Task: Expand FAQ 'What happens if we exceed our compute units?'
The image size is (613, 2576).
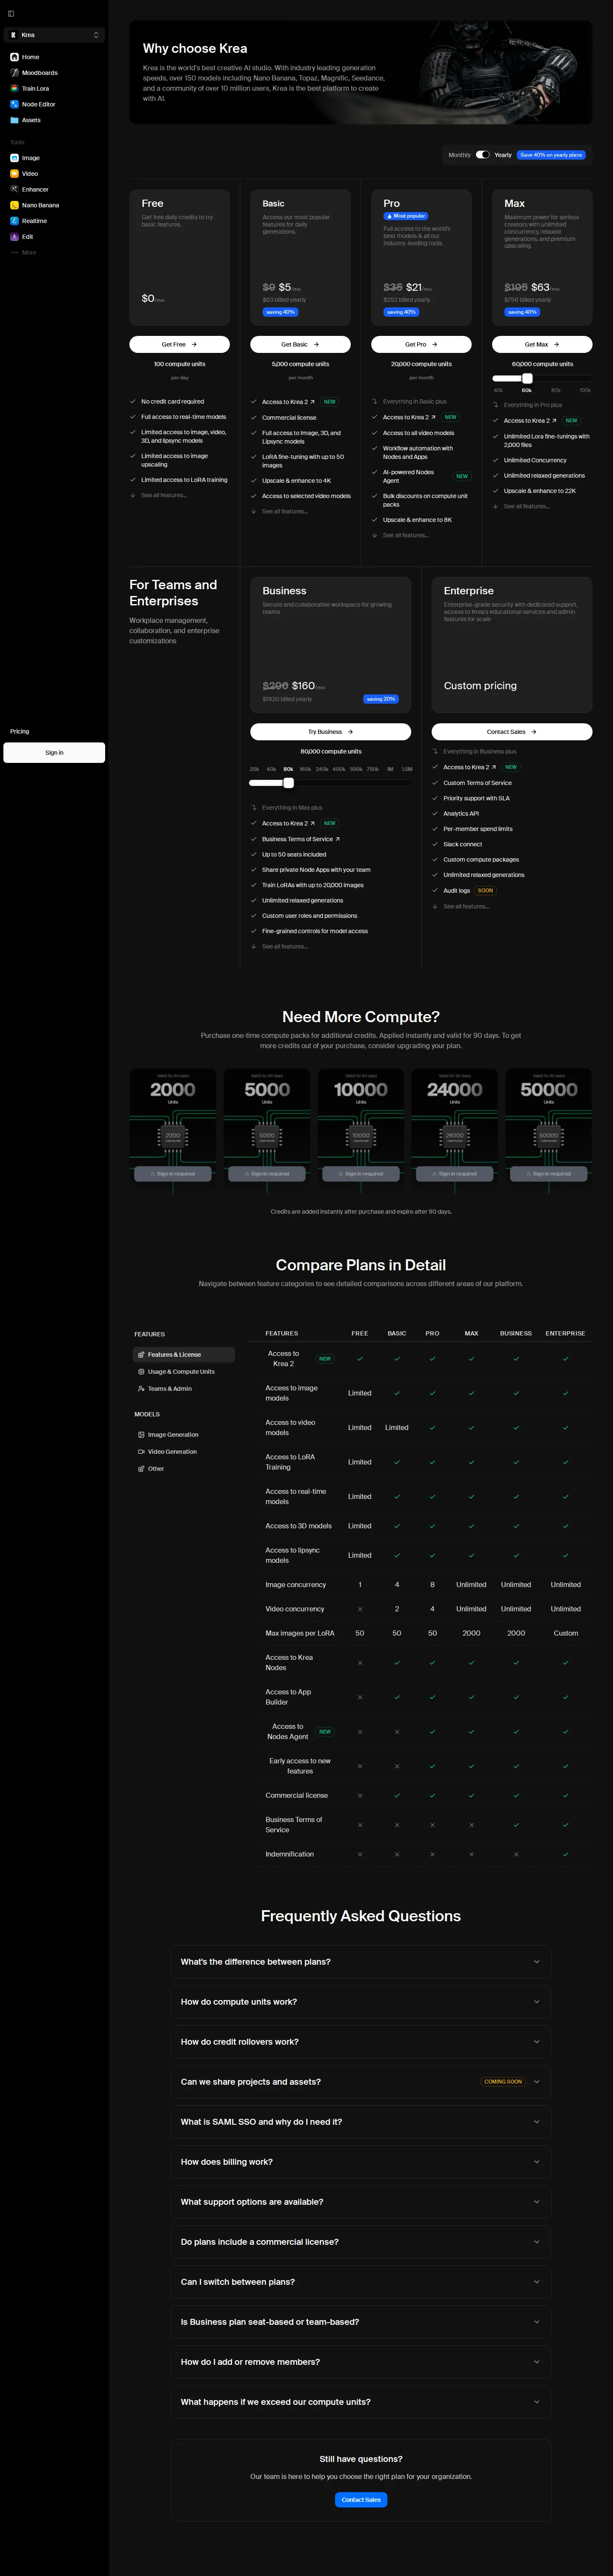Action: click(360, 2402)
